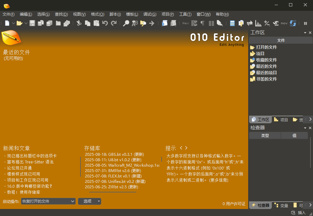The width and height of the screenshot is (313, 216).
Task: Toggle show whitespace pilcrow icon
Action: pyautogui.click(x=202, y=23)
